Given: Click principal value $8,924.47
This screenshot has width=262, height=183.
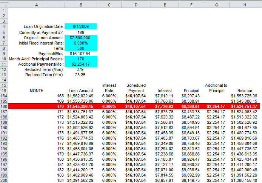Looking at the screenshot, I should click(x=191, y=159).
